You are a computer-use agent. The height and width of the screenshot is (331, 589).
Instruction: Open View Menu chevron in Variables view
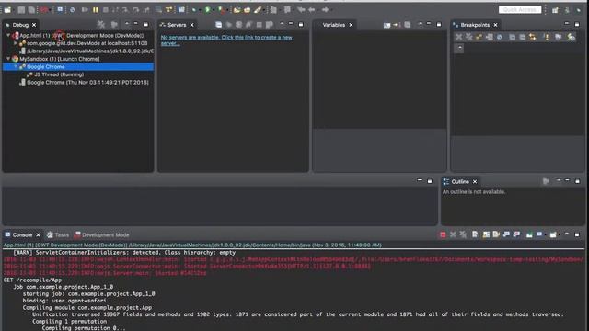(x=420, y=24)
